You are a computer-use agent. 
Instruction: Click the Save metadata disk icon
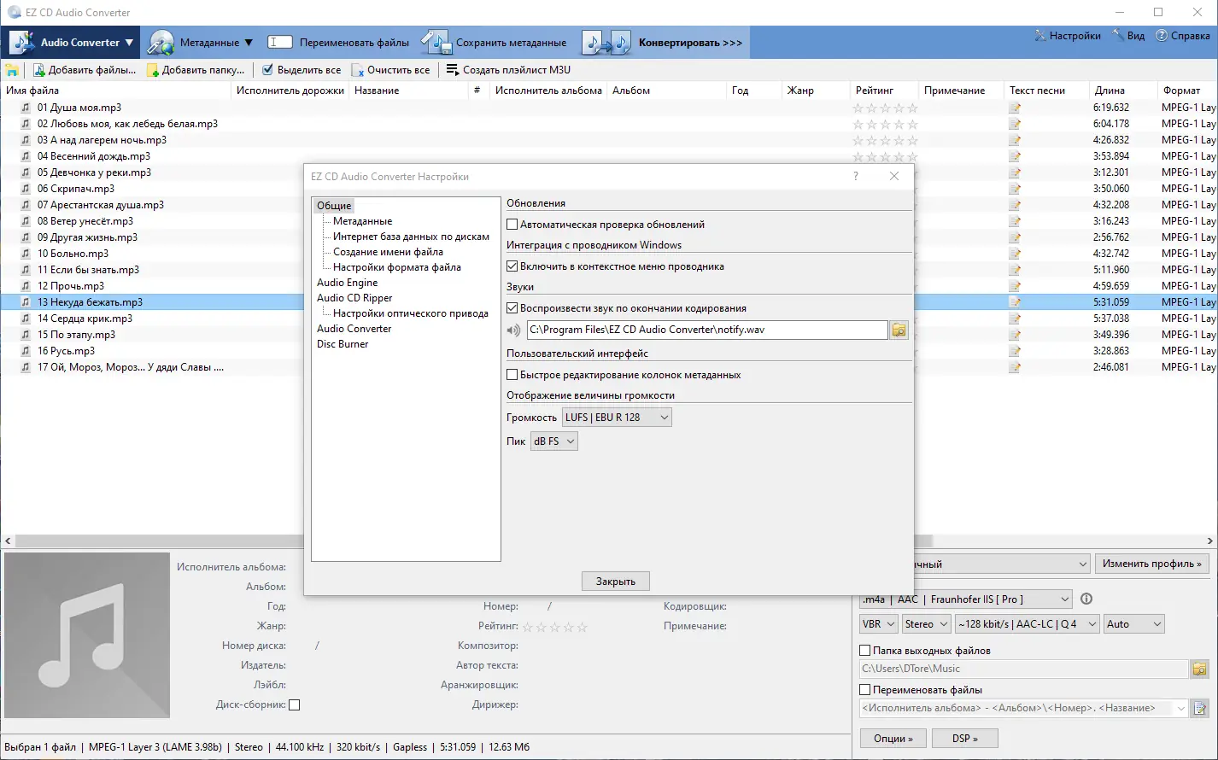436,42
